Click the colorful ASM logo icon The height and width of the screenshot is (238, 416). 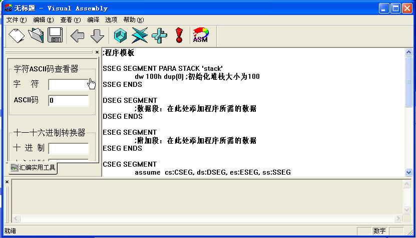click(201, 35)
